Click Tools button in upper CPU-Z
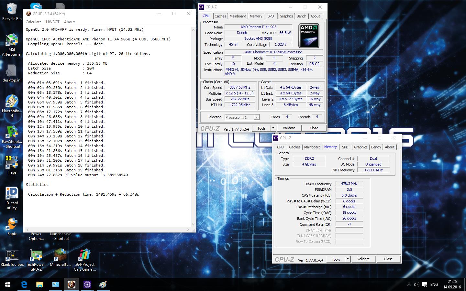 pyautogui.click(x=261, y=128)
